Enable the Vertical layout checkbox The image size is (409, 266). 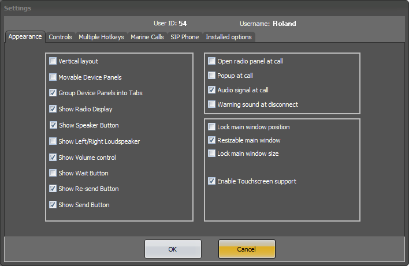coord(53,61)
